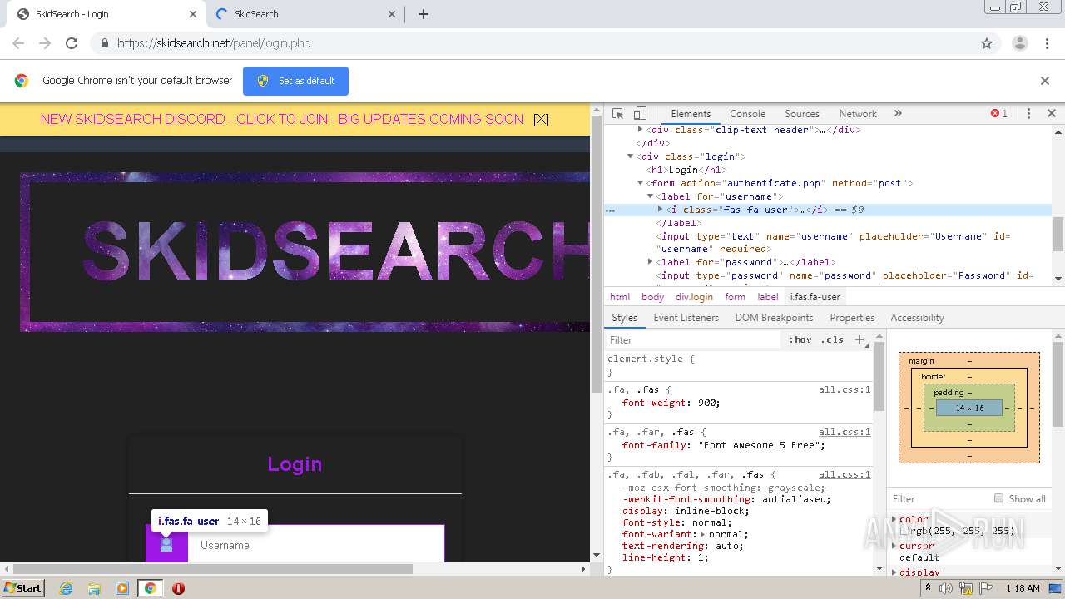Click the white rgb color swatch

(904, 531)
